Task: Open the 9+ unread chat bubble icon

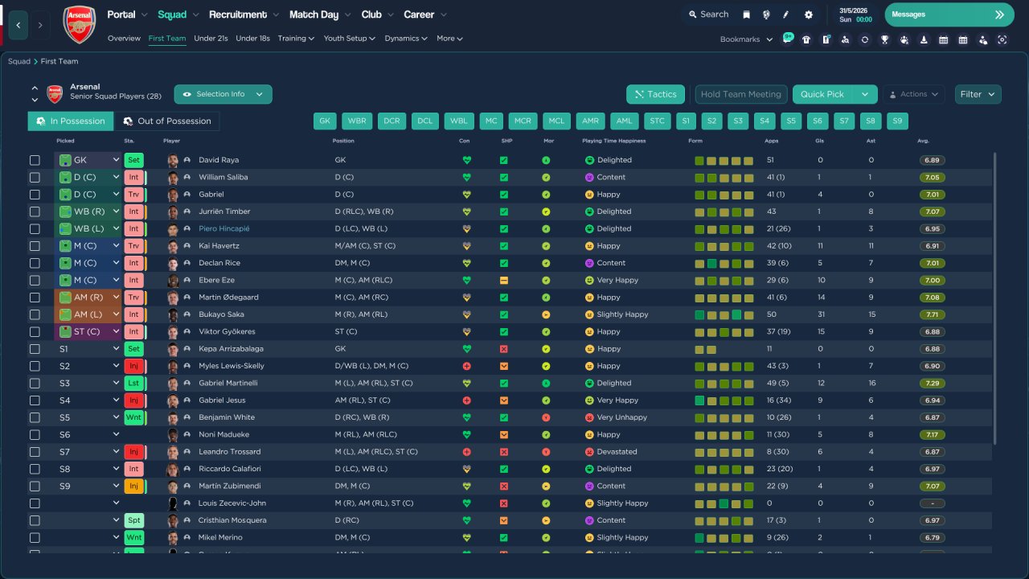Action: (787, 39)
